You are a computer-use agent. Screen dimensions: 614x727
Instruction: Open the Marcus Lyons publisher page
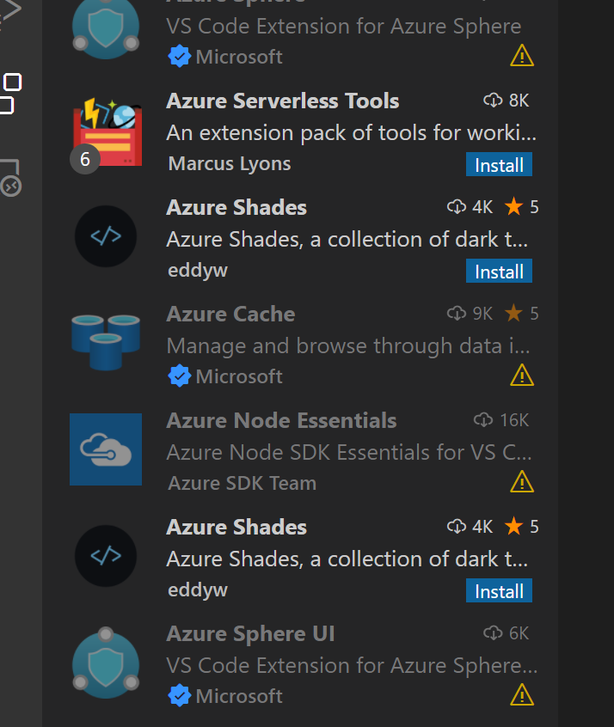click(229, 162)
